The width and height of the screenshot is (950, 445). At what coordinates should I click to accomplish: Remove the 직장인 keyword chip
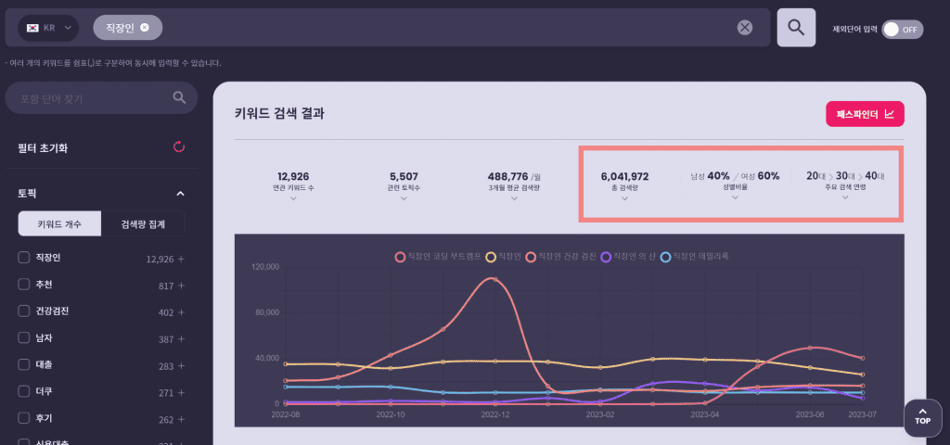[144, 27]
